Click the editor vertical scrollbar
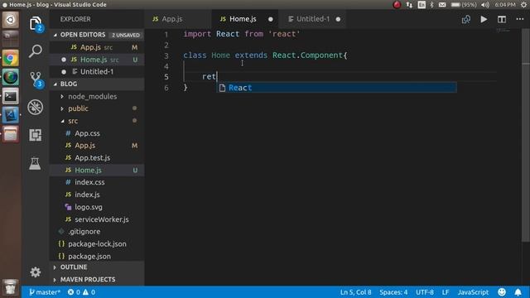This screenshot has height=298, width=530. click(x=526, y=135)
